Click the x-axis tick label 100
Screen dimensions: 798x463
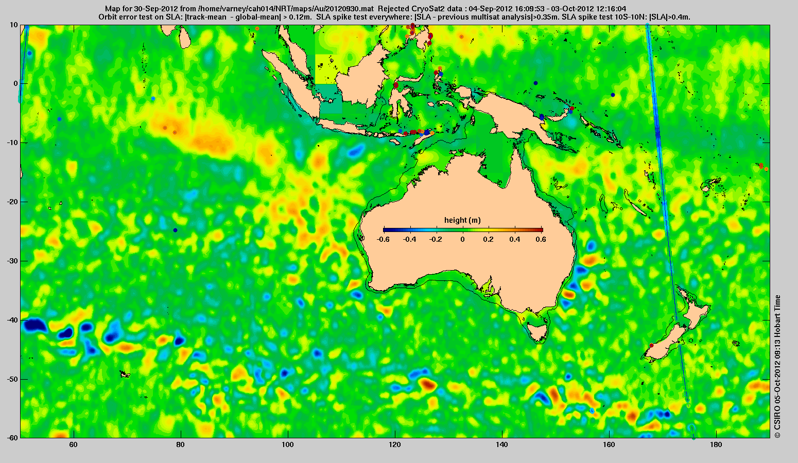click(x=288, y=444)
